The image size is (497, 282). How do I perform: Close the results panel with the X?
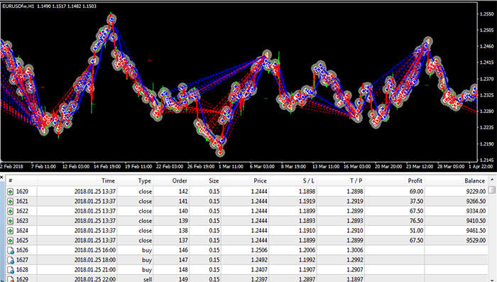pos(1,177)
